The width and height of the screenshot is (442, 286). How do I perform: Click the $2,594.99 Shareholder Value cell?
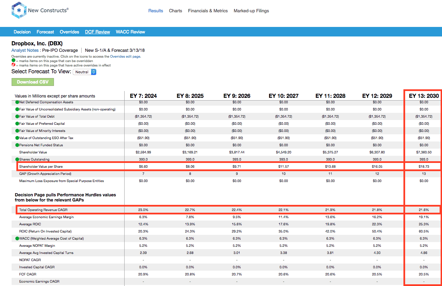click(143, 152)
